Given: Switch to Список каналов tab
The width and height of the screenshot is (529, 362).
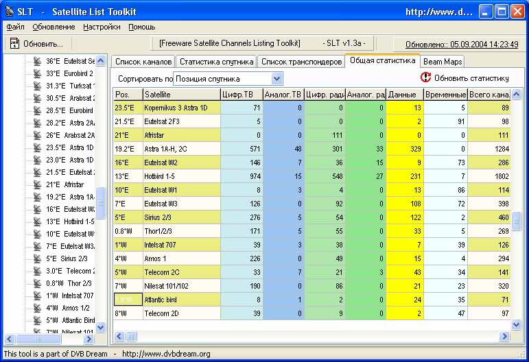Looking at the screenshot, I should tap(143, 62).
